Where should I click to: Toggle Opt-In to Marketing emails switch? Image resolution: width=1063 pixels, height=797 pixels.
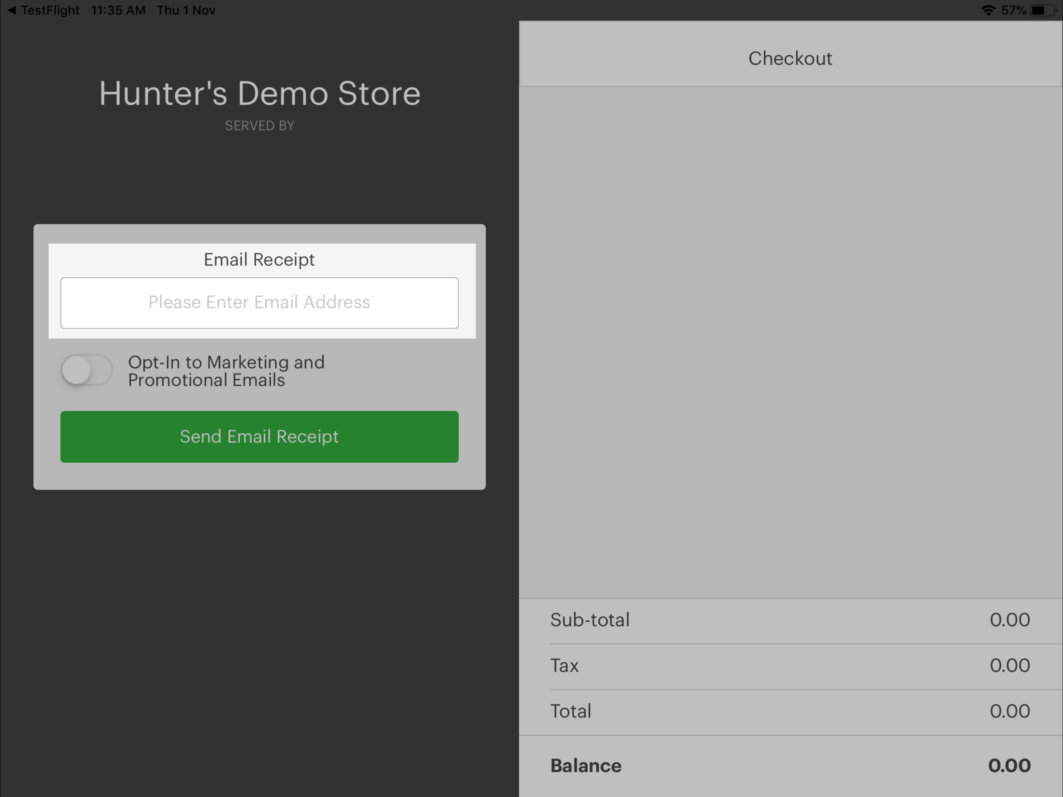86,370
